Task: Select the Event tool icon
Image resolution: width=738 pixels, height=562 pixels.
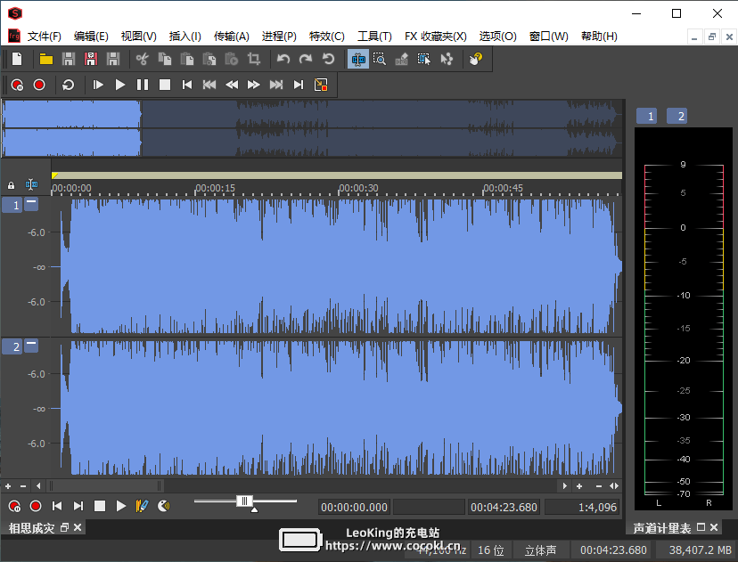Action: (423, 59)
